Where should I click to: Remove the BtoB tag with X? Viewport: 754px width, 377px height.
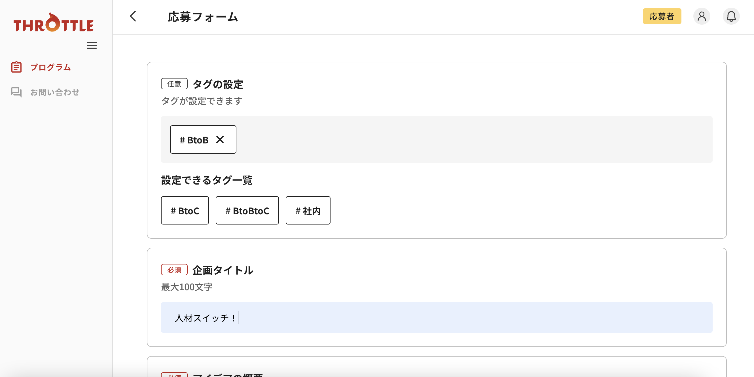click(220, 140)
